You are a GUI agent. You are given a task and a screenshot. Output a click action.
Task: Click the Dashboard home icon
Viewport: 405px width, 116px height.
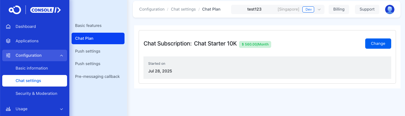click(x=8, y=27)
